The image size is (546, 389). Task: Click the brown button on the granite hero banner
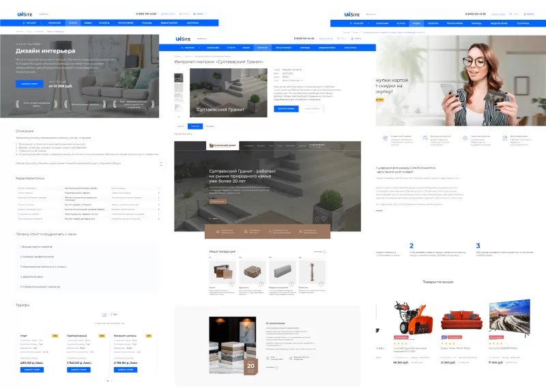(x=218, y=202)
